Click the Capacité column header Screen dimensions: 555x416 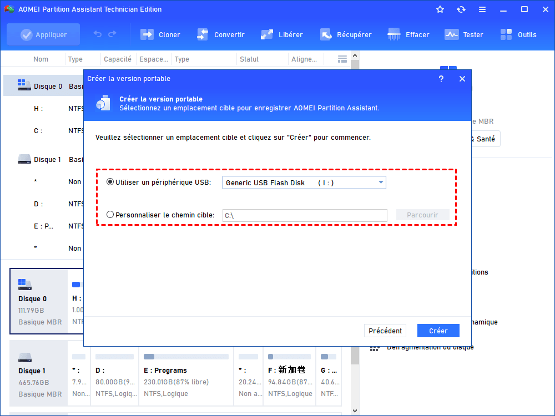point(118,59)
